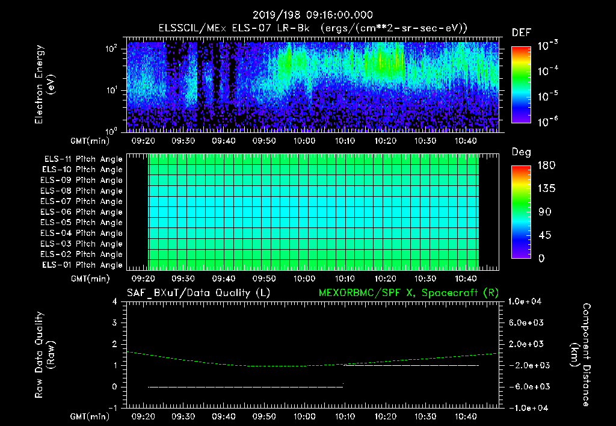Select the ELS-09 Pitch Angle row label
Viewport: 616px width, 426px height.
pos(82,181)
